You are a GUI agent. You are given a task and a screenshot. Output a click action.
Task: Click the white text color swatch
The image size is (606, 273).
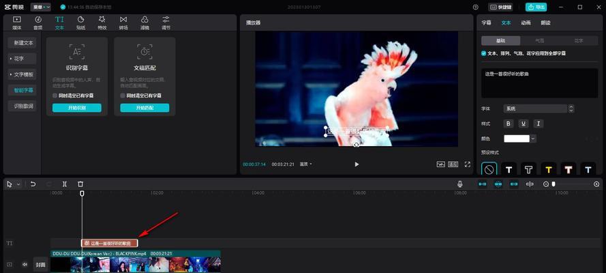click(x=517, y=139)
